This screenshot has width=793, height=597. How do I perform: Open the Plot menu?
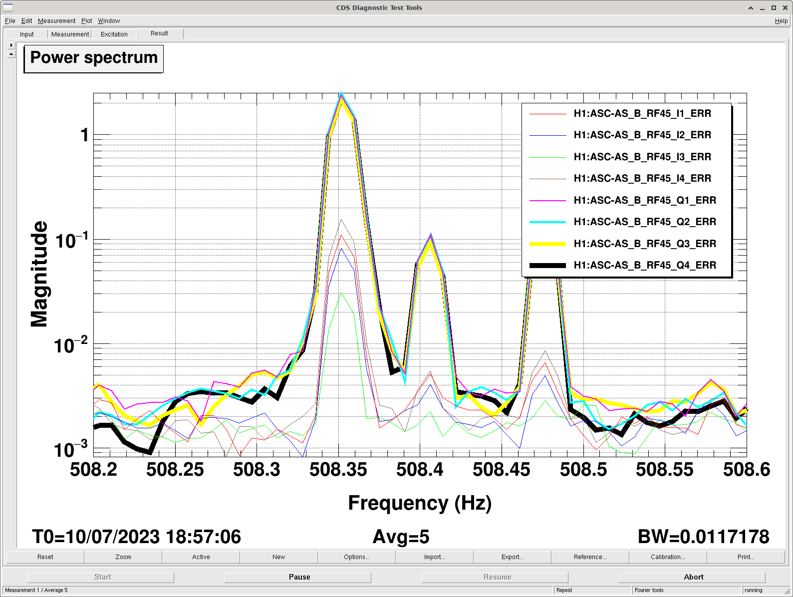click(86, 21)
